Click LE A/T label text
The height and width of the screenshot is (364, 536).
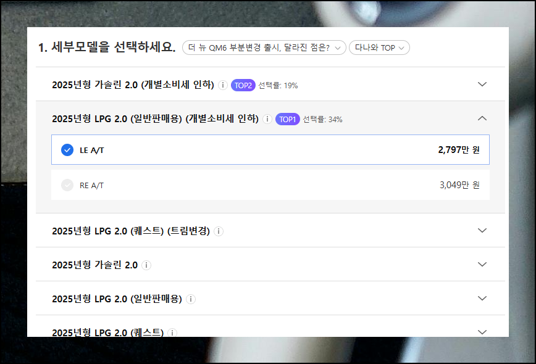pos(91,151)
